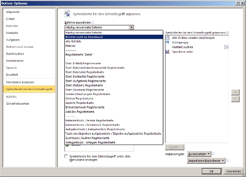The image size is (246, 177).
Task: Choose Aufgabentools | Aufgabenliste Registerkarte
Action: (x=114, y=129)
